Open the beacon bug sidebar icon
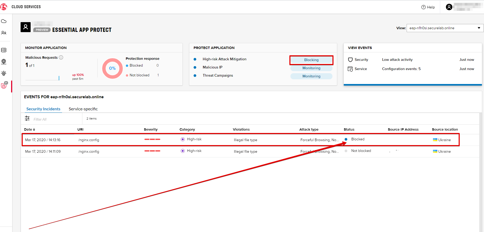This screenshot has width=484, height=232. tap(4, 73)
